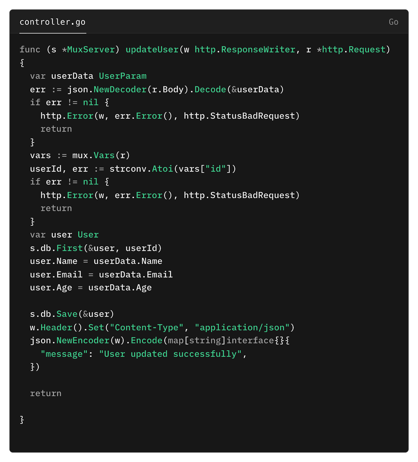
Task: Click the "User updated successfully" string
Action: pyautogui.click(x=170, y=354)
